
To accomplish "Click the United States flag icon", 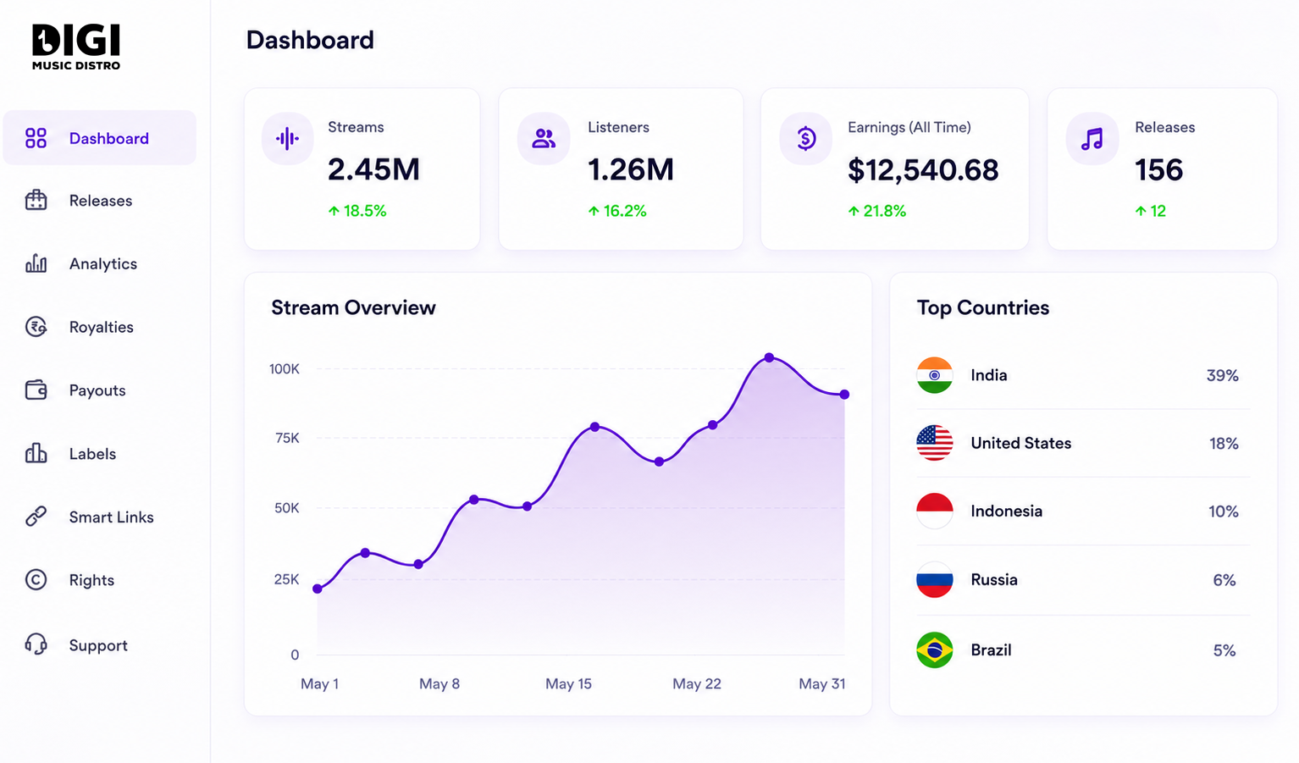I will coord(935,443).
